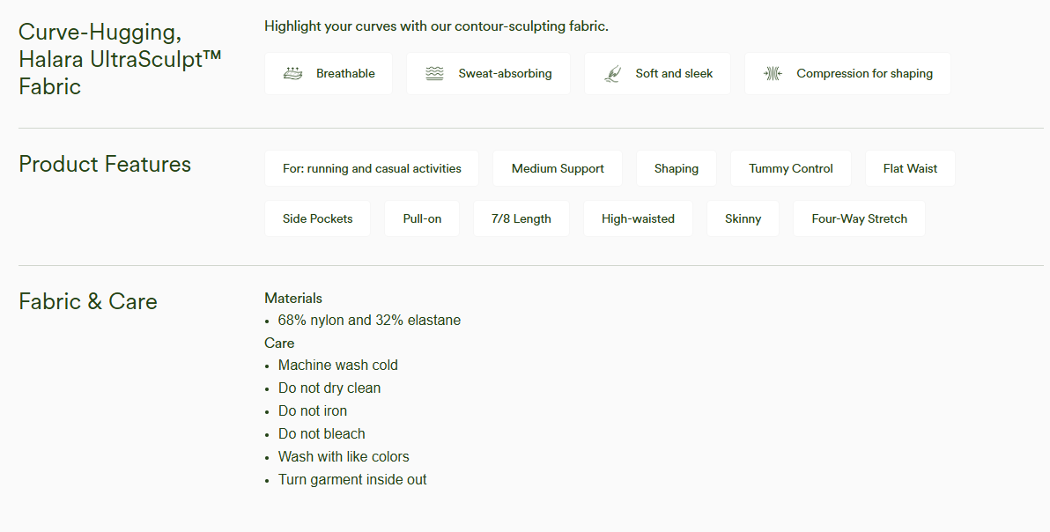Screen dimensions: 1050x532
Task: Click the High-waisted tag
Action: click(x=638, y=218)
